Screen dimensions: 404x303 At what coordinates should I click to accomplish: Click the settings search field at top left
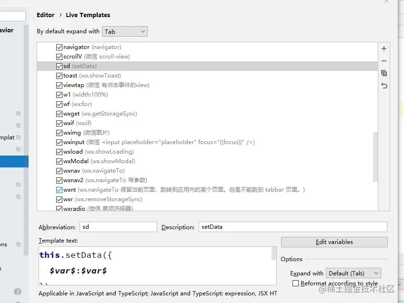click(12, 16)
